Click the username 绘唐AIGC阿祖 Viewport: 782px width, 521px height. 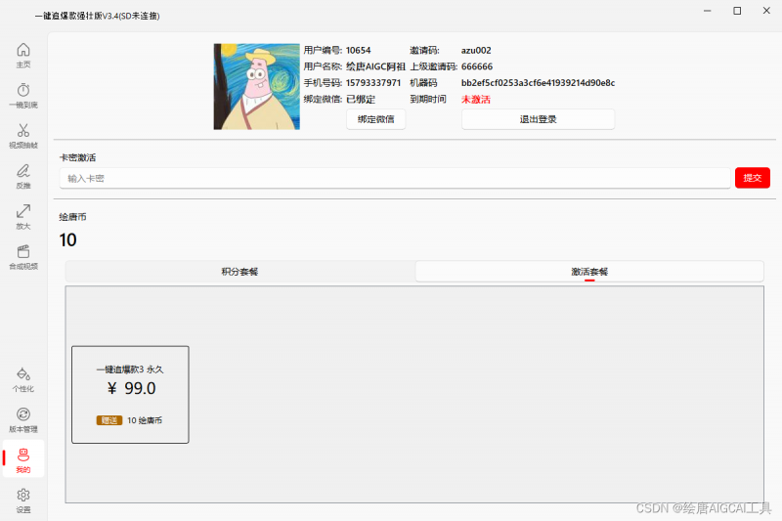[x=375, y=66]
